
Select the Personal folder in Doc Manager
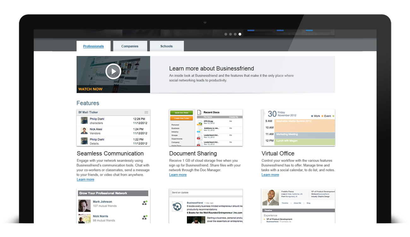(175, 125)
